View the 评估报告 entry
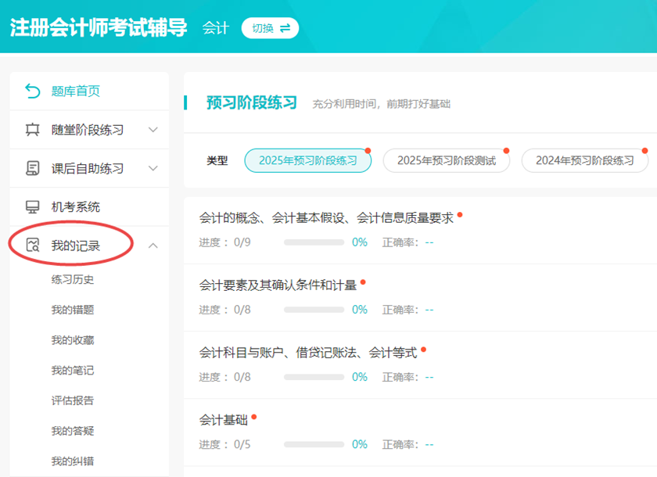The height and width of the screenshot is (477, 657). (x=73, y=400)
